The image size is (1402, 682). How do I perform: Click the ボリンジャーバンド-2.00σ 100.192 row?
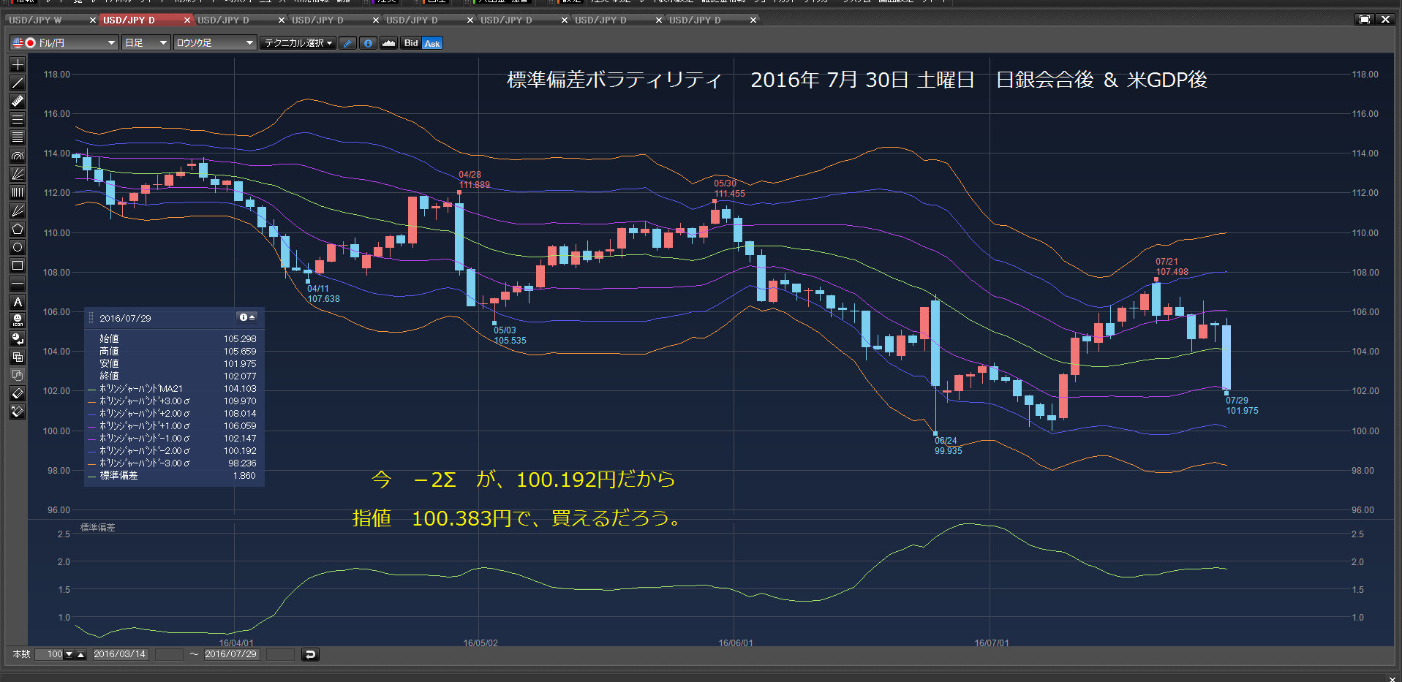174,450
